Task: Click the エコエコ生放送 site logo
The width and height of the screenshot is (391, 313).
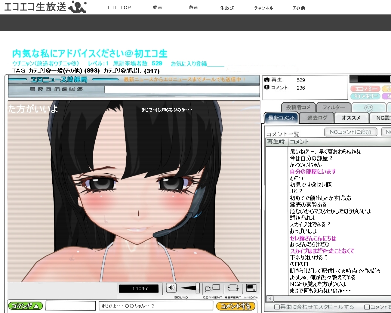Action: click(45, 7)
